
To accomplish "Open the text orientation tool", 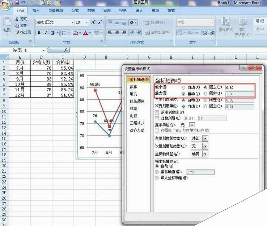I will (x=132, y=22).
